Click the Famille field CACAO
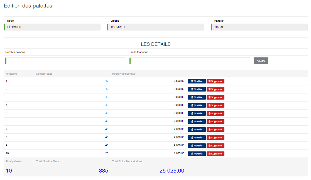311x180 pixels. [x=259, y=27]
